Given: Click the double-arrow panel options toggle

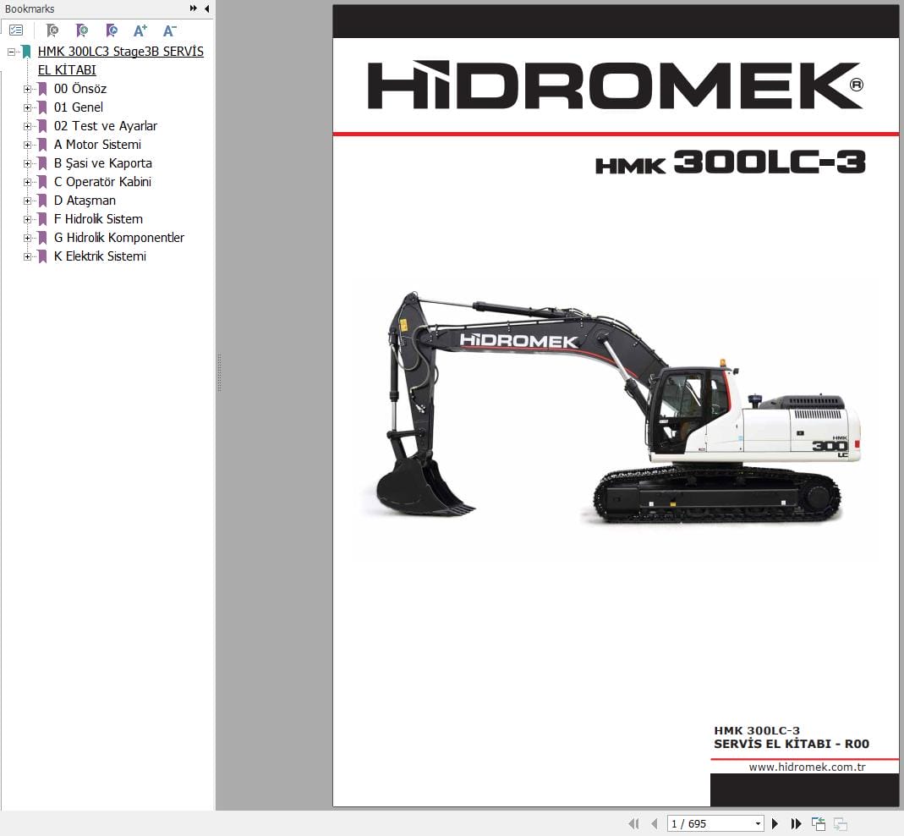Looking at the screenshot, I should point(191,8).
